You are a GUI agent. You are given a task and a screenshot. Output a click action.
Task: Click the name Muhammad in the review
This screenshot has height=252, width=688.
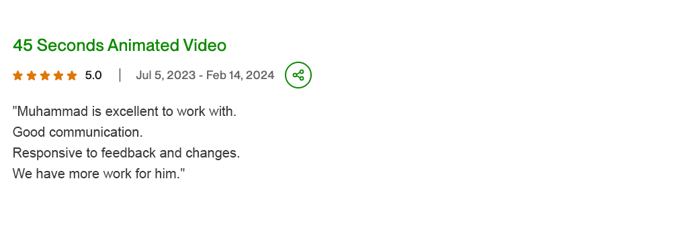[52, 111]
